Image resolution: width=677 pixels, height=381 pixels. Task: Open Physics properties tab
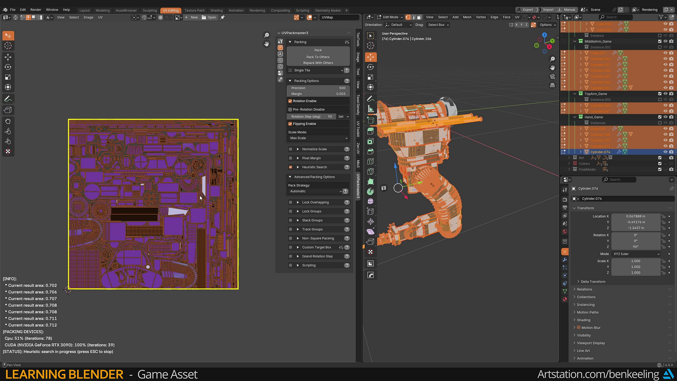(565, 275)
